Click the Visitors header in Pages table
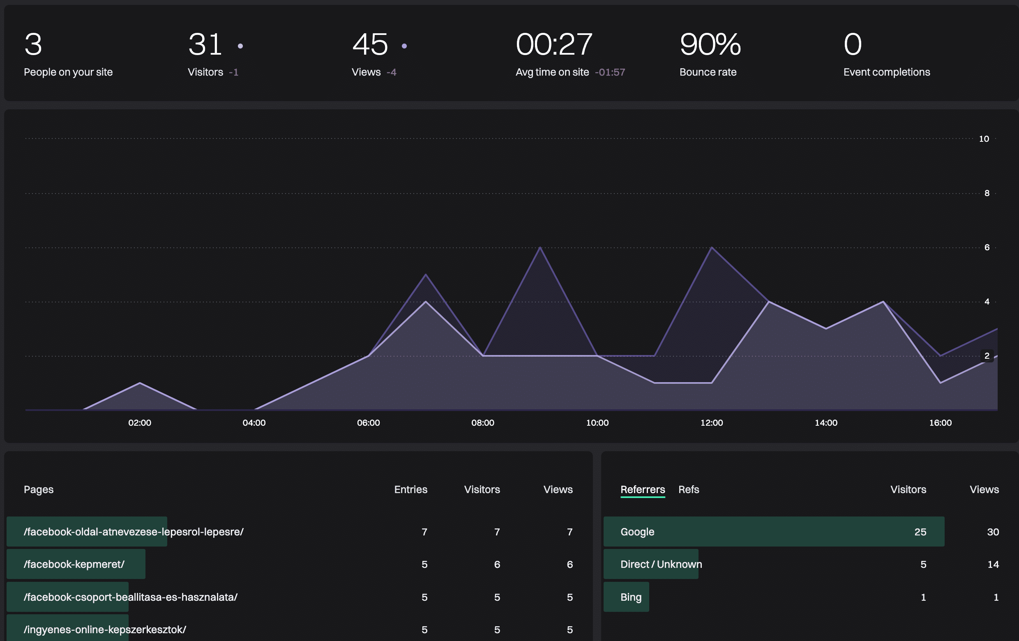Image resolution: width=1019 pixels, height=641 pixels. pyautogui.click(x=482, y=489)
